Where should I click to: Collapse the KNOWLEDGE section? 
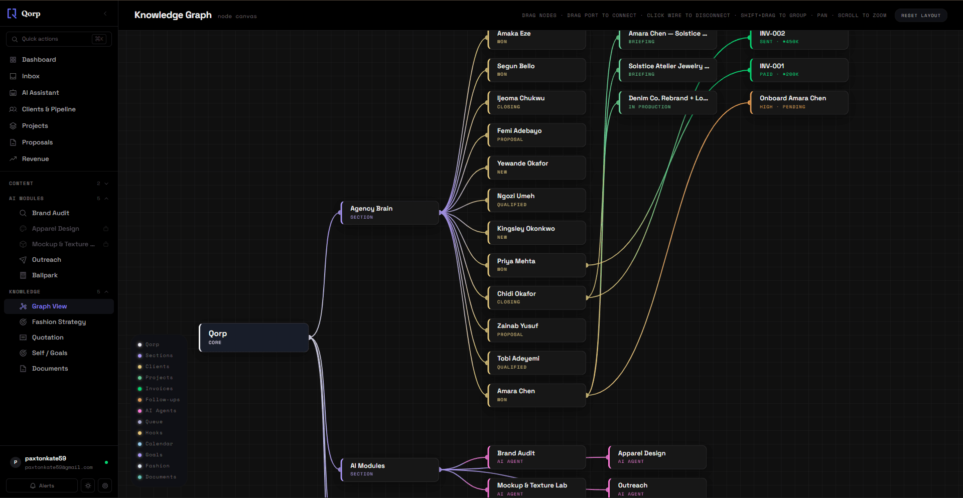point(59,292)
